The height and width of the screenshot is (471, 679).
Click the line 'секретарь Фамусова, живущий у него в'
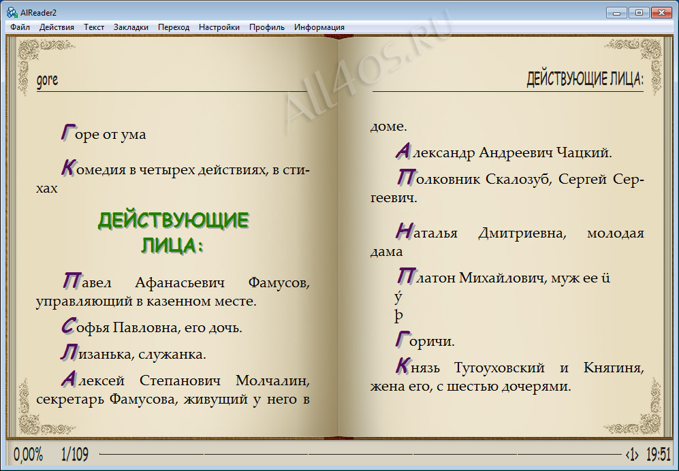pos(173,399)
